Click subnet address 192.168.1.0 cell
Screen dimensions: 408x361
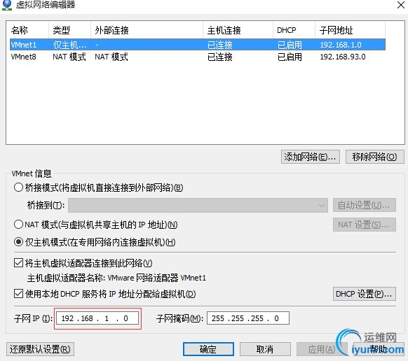click(341, 45)
